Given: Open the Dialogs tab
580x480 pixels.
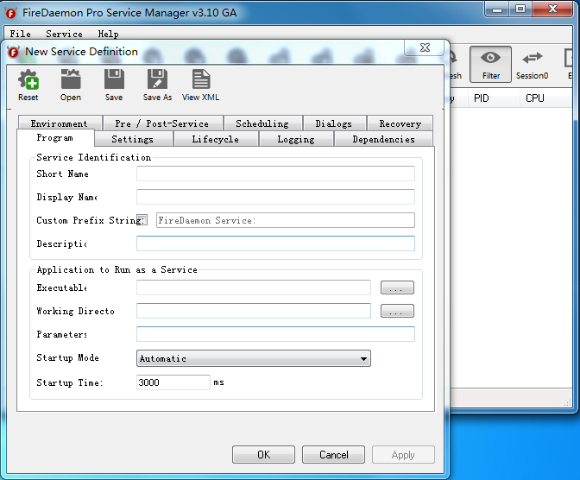Looking at the screenshot, I should click(334, 123).
